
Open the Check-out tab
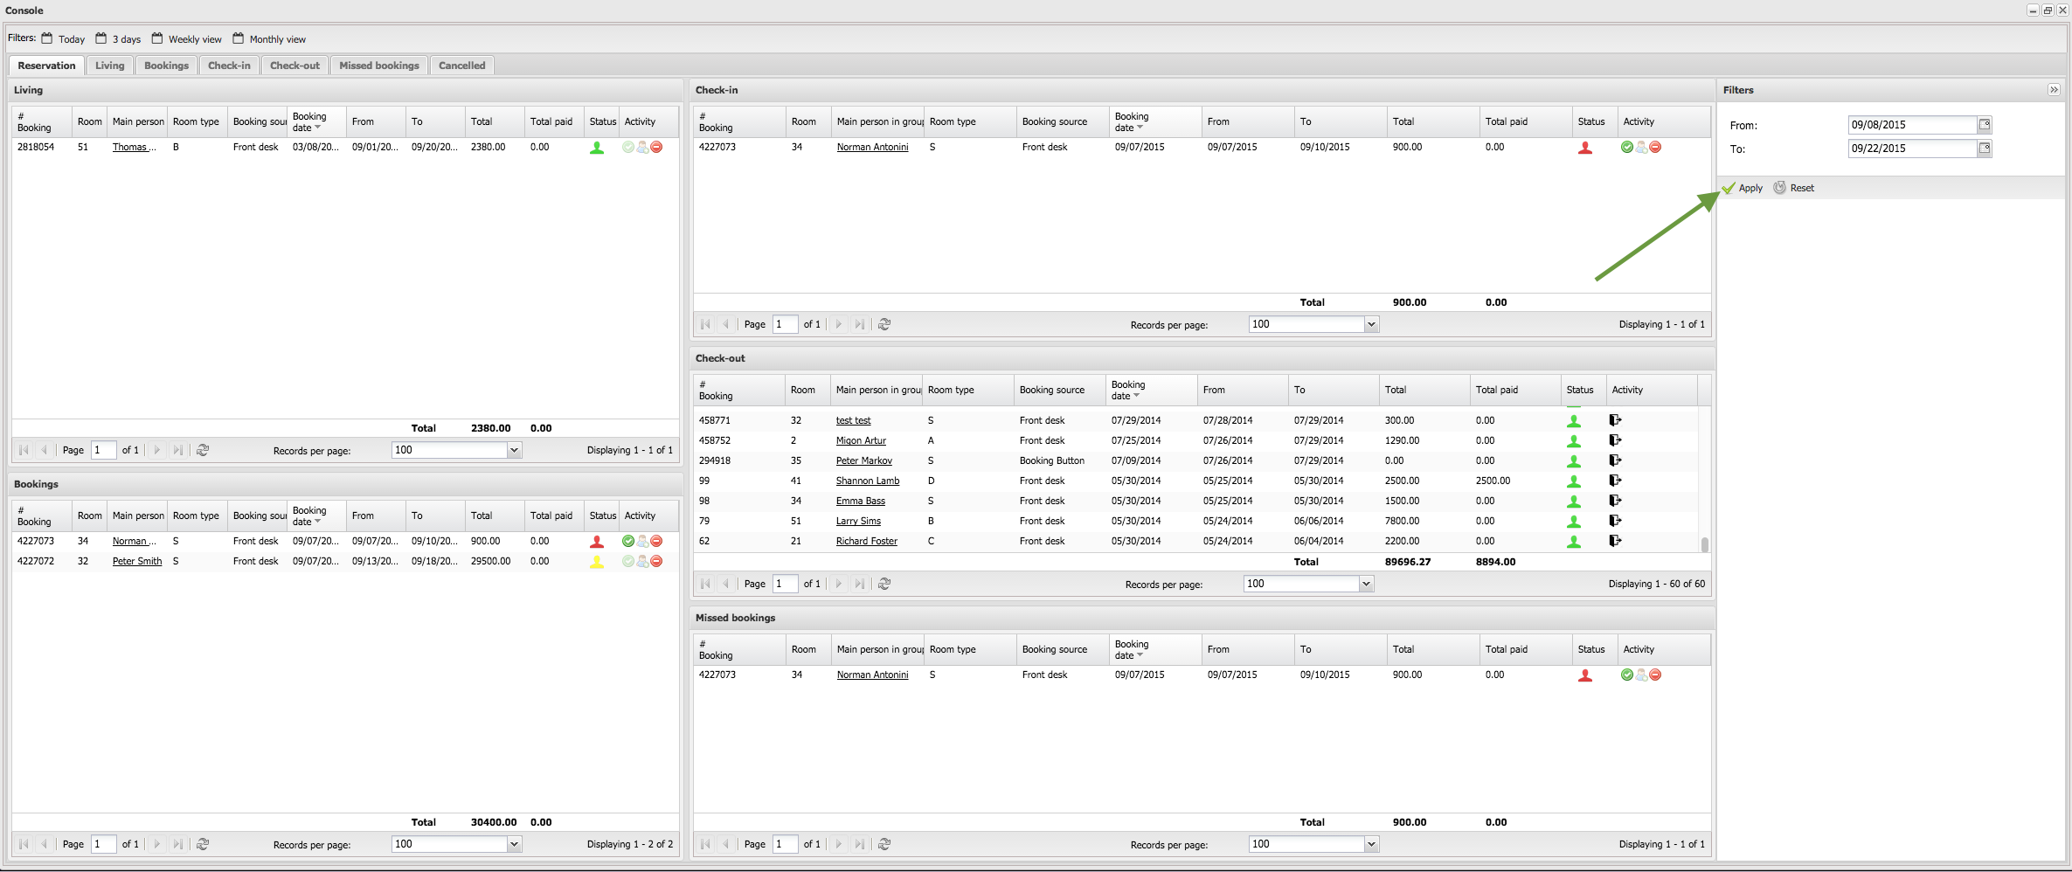pyautogui.click(x=295, y=66)
